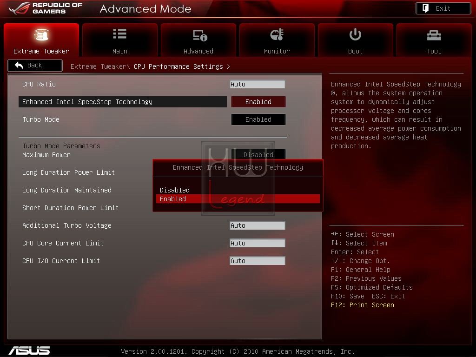Select the CPU Ratio label
This screenshot has width=476, height=357.
[x=39, y=84]
